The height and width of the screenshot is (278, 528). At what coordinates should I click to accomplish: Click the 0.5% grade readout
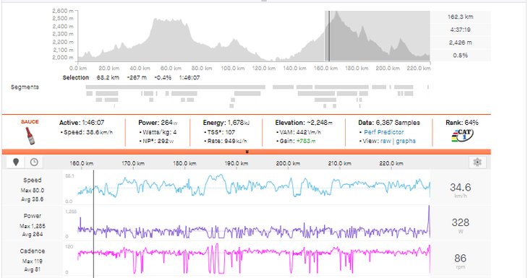coord(460,55)
